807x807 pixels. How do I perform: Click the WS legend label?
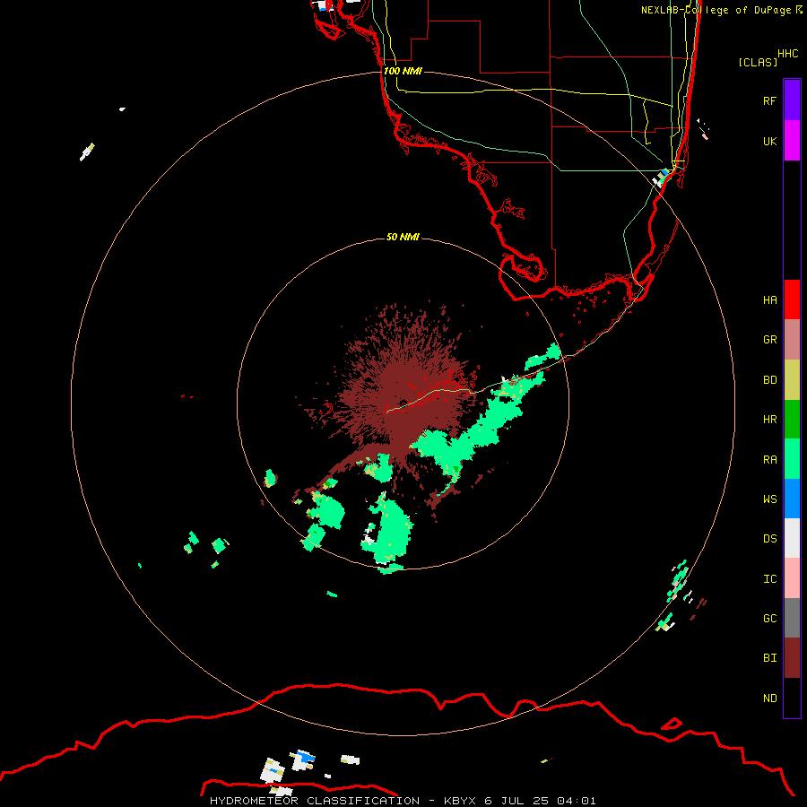click(x=770, y=499)
